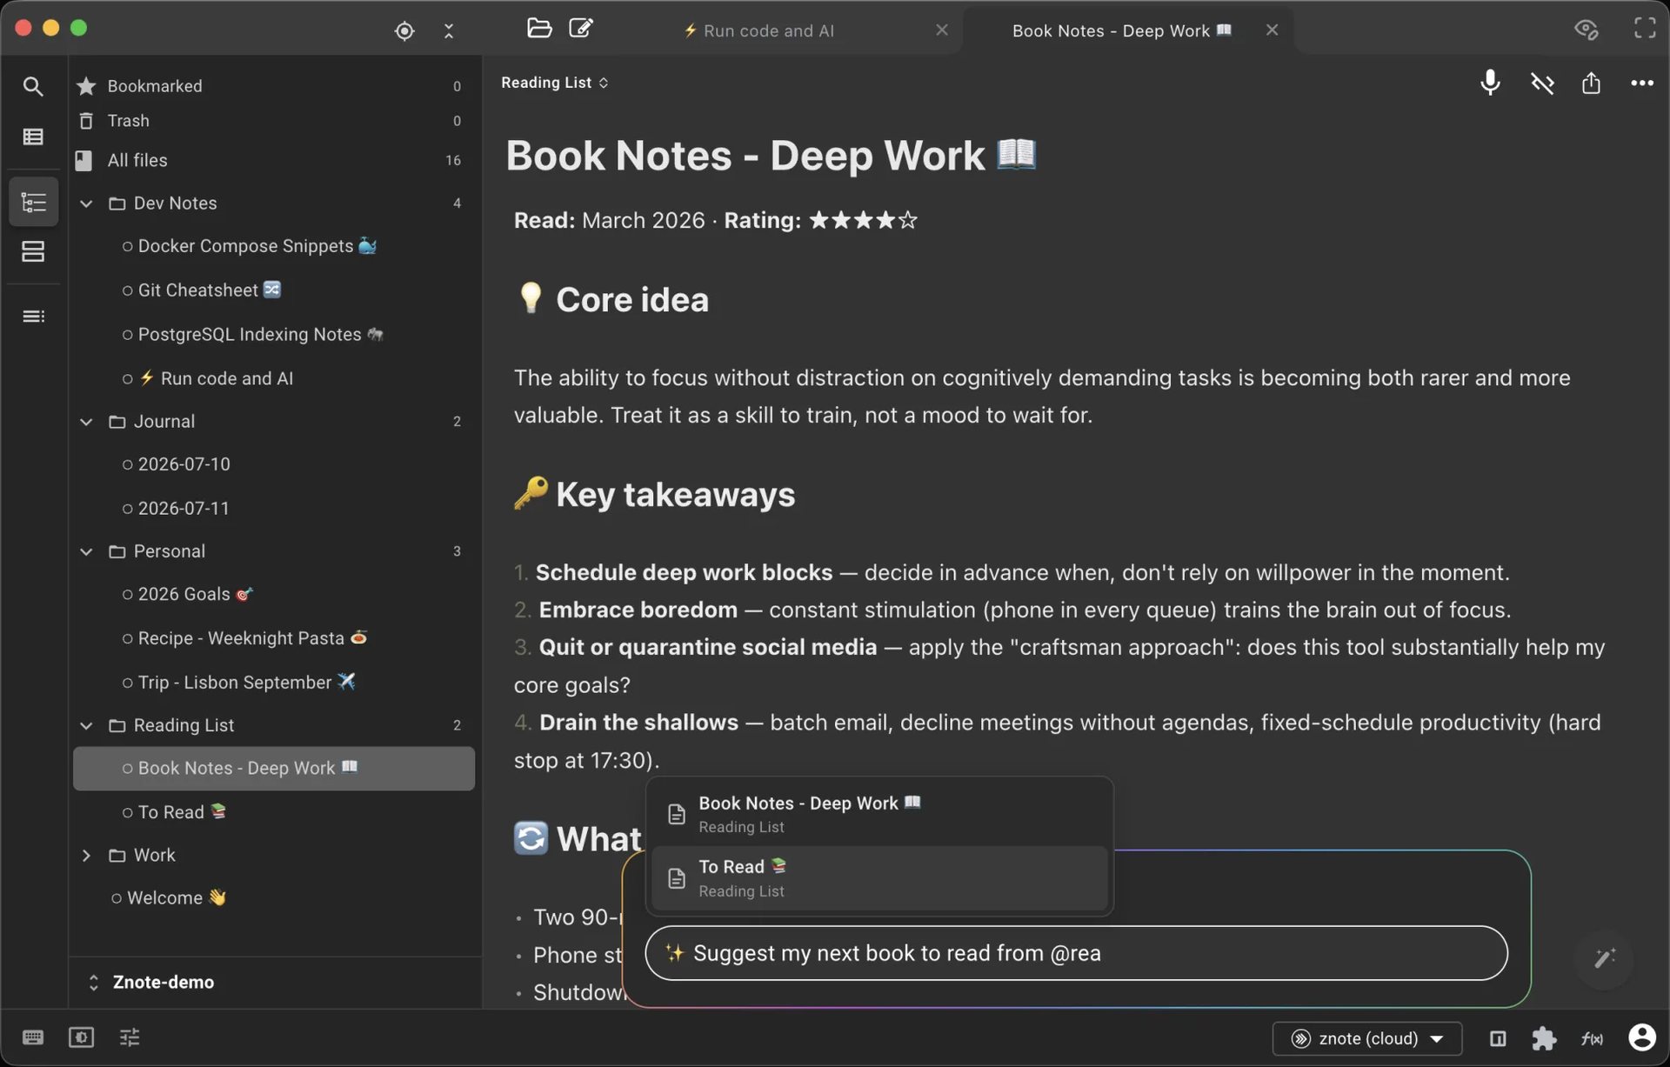Choose To Read mention suggestion

pyautogui.click(x=878, y=878)
